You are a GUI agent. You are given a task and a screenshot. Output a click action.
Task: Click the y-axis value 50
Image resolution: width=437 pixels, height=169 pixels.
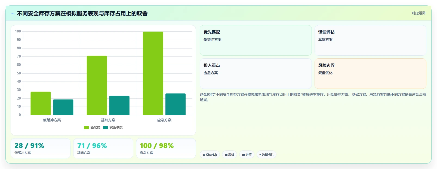click(19, 73)
